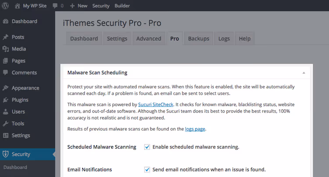Open Users in the sidebar
The height and width of the screenshot is (177, 329).
pyautogui.click(x=18, y=112)
